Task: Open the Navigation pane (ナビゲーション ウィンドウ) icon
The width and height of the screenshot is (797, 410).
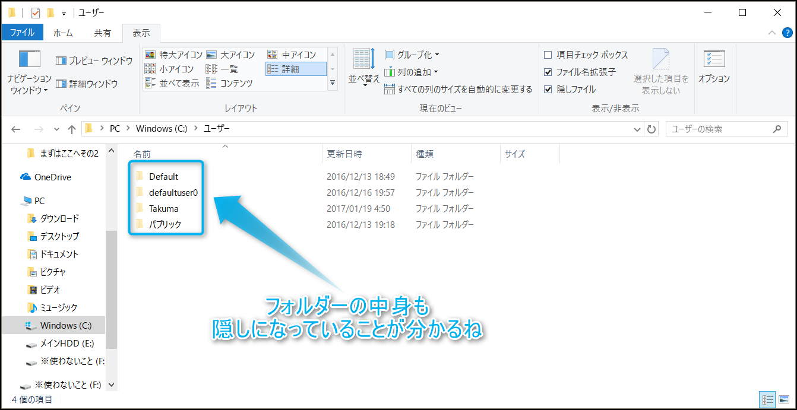Action: pyautogui.click(x=29, y=61)
